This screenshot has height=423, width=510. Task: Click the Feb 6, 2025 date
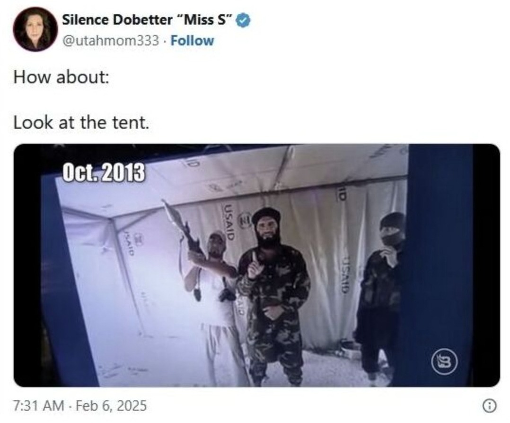tap(111, 406)
